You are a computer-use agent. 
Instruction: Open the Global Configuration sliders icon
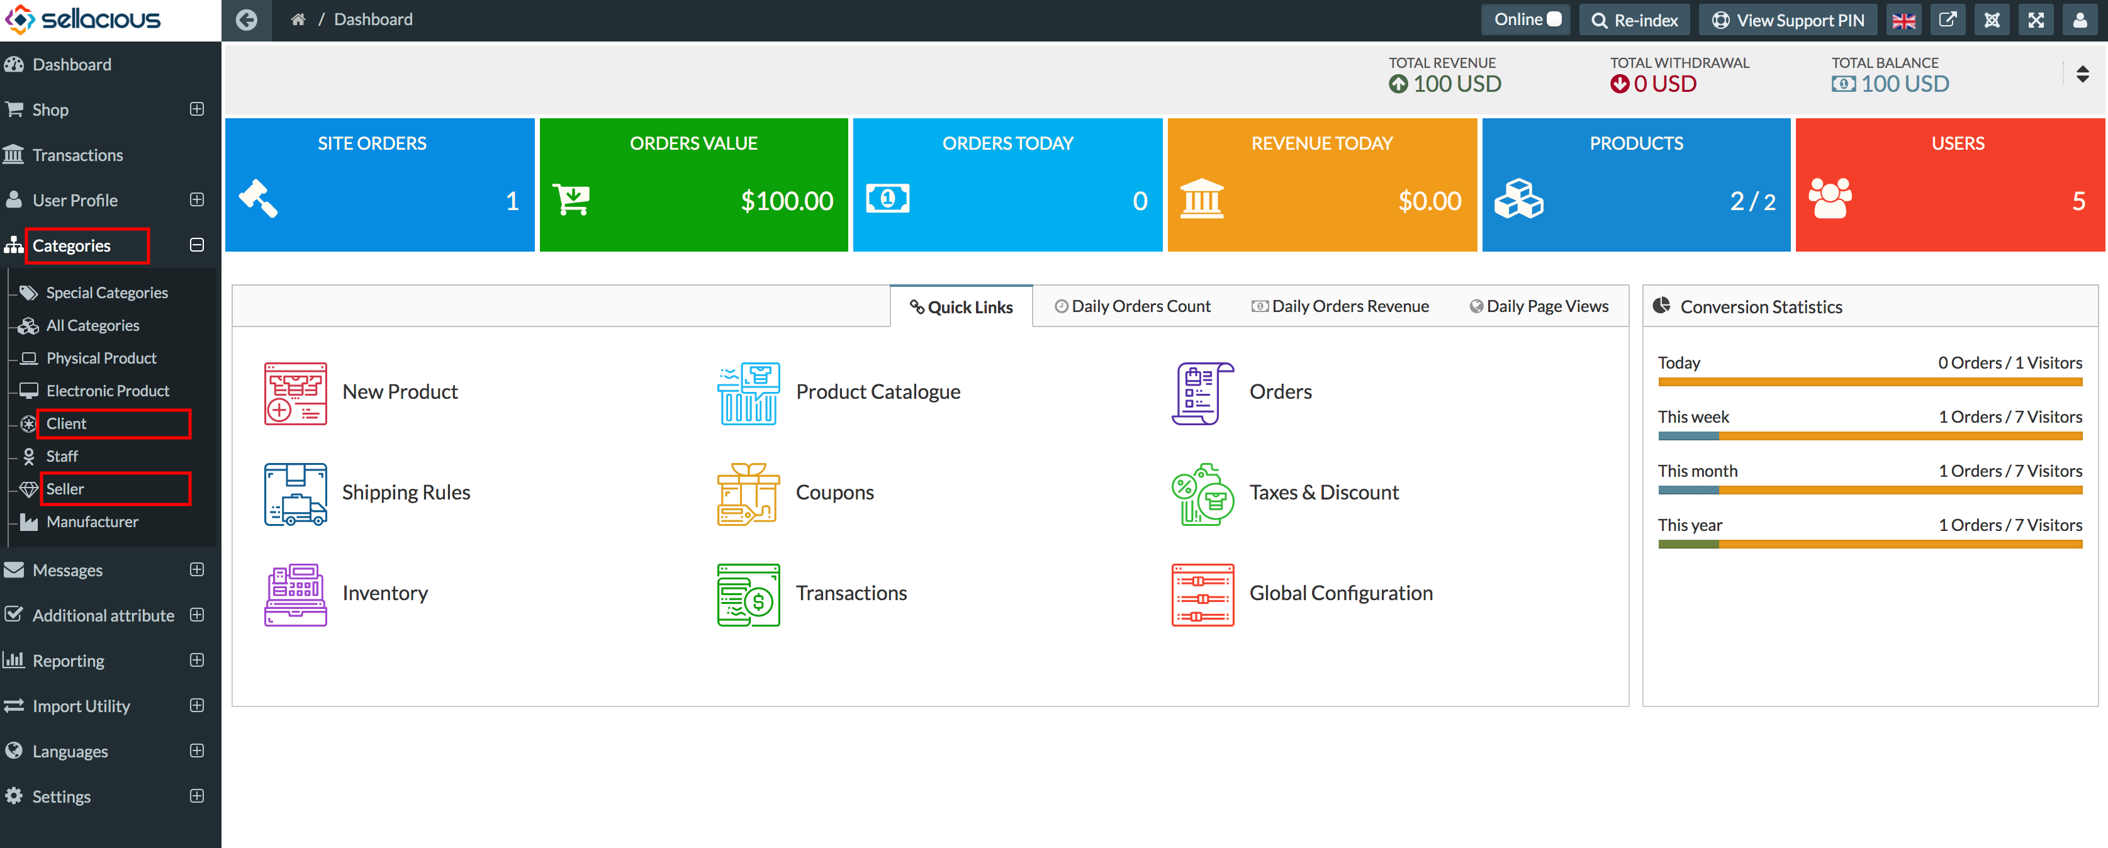click(x=1202, y=594)
